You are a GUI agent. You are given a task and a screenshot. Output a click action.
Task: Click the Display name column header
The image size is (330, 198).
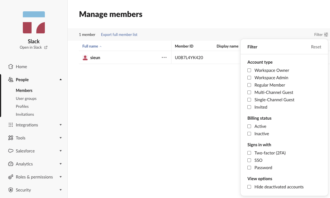(228, 46)
